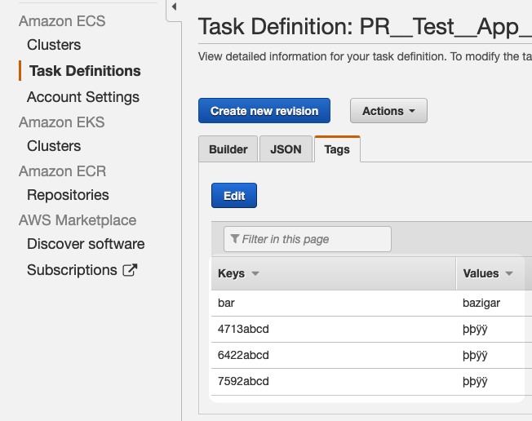Image resolution: width=532 pixels, height=421 pixels.
Task: Click the filter funnel icon
Action: point(235,239)
